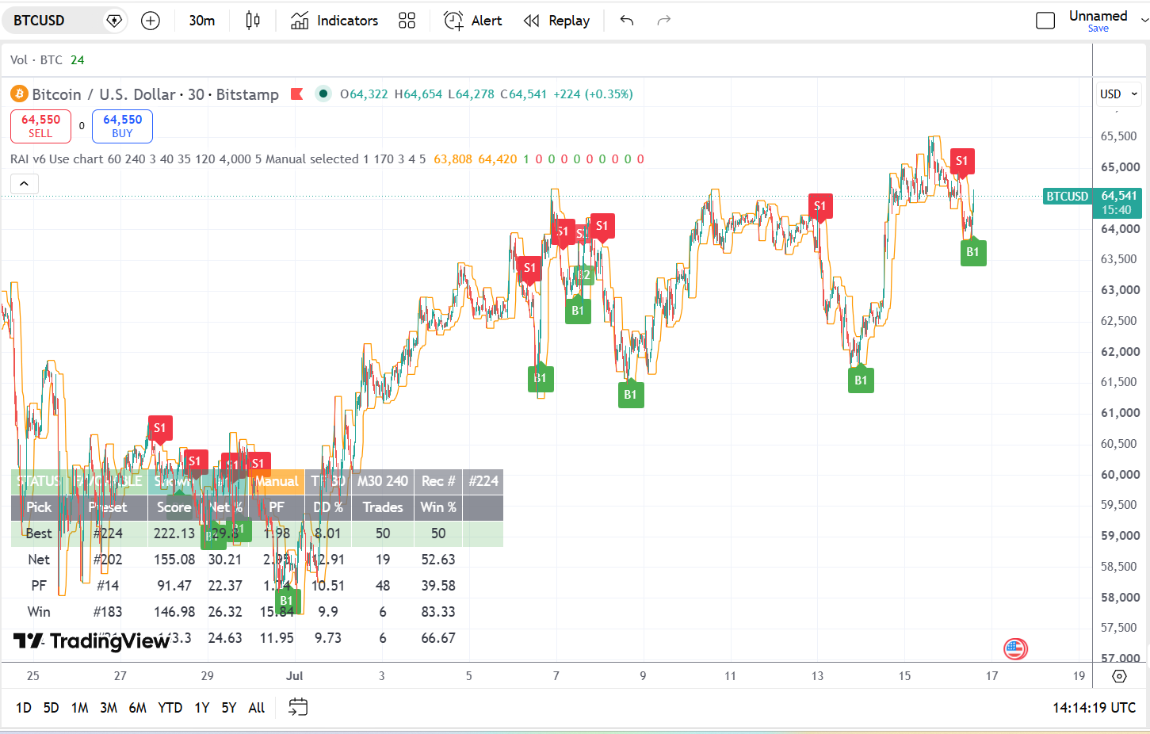Expand the layout options chevron near Unnamed
This screenshot has height=734, width=1150.
pyautogui.click(x=1144, y=21)
